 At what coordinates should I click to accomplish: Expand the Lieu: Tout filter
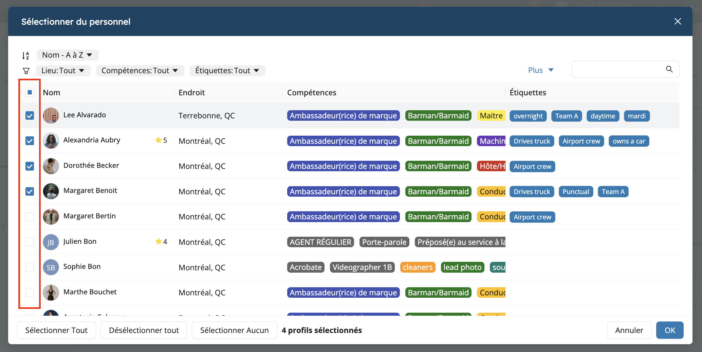point(63,71)
